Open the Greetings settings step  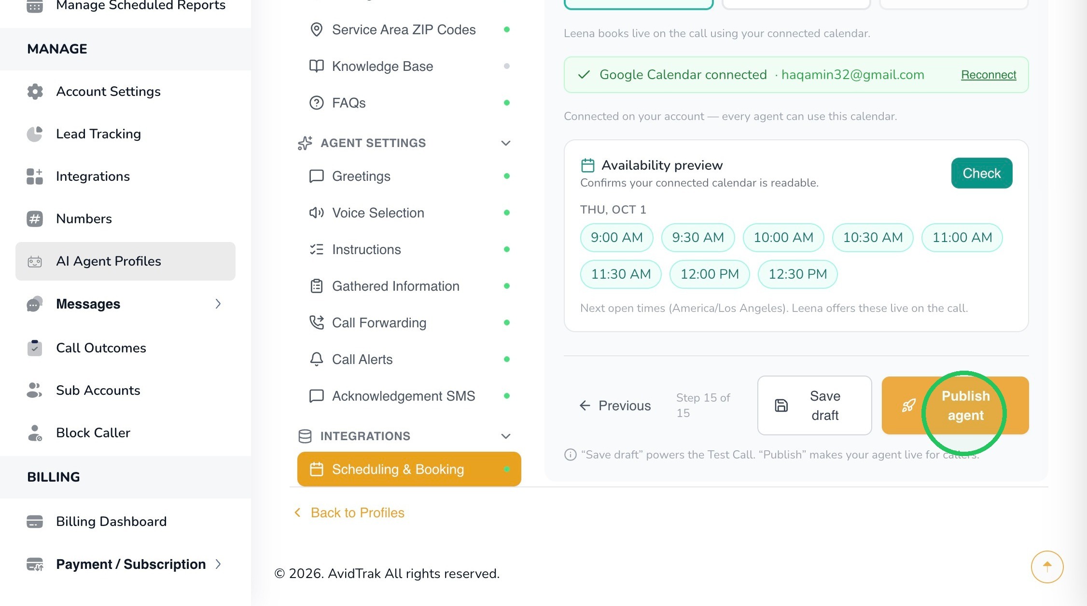[409, 176]
